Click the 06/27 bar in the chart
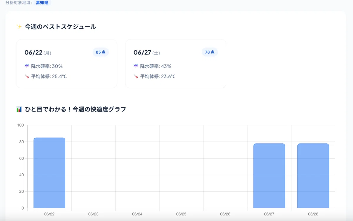The height and width of the screenshot is (221, 353). (269, 176)
